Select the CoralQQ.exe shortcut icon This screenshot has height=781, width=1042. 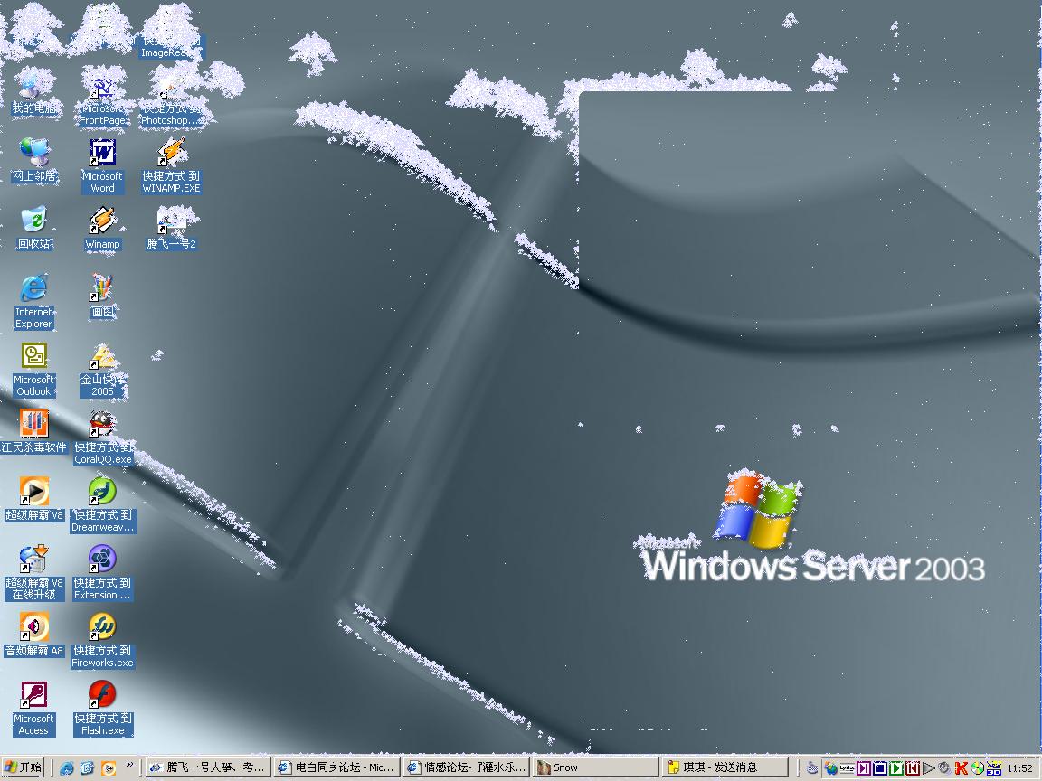(x=102, y=424)
